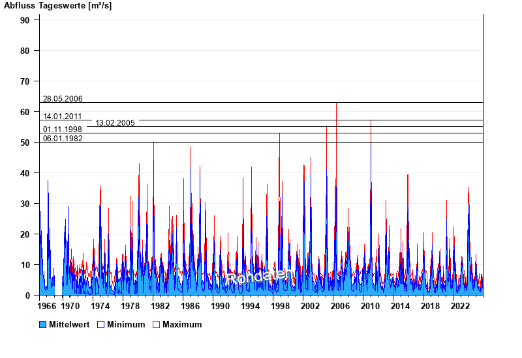522x358 pixels.
Task: Select the Maximum legend label
Action: click(x=182, y=324)
